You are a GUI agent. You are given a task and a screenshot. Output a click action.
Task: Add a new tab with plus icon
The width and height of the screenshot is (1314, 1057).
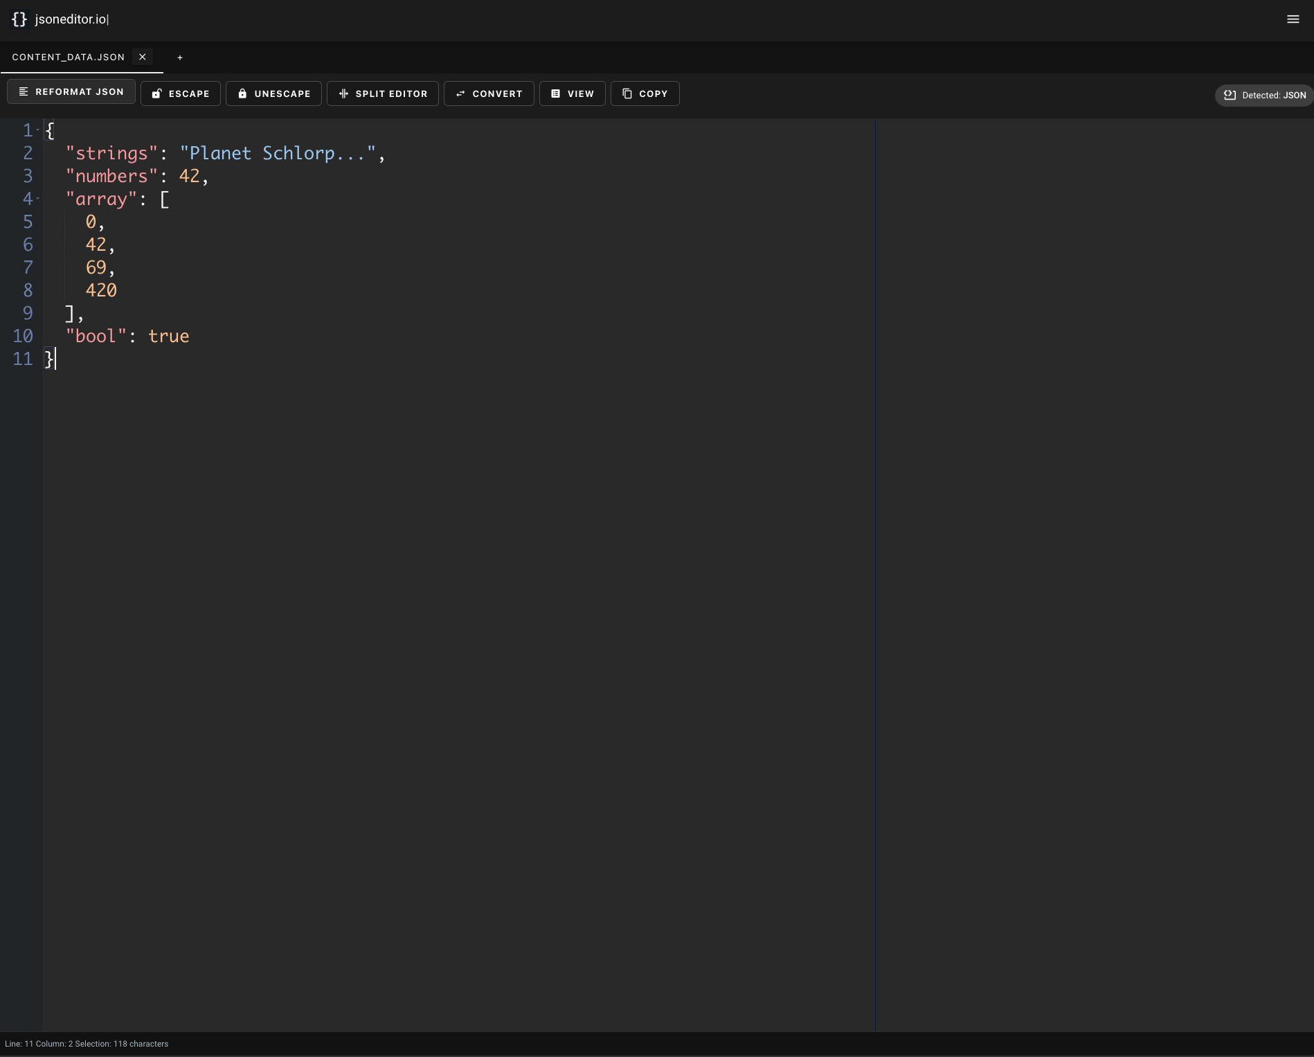(x=180, y=57)
